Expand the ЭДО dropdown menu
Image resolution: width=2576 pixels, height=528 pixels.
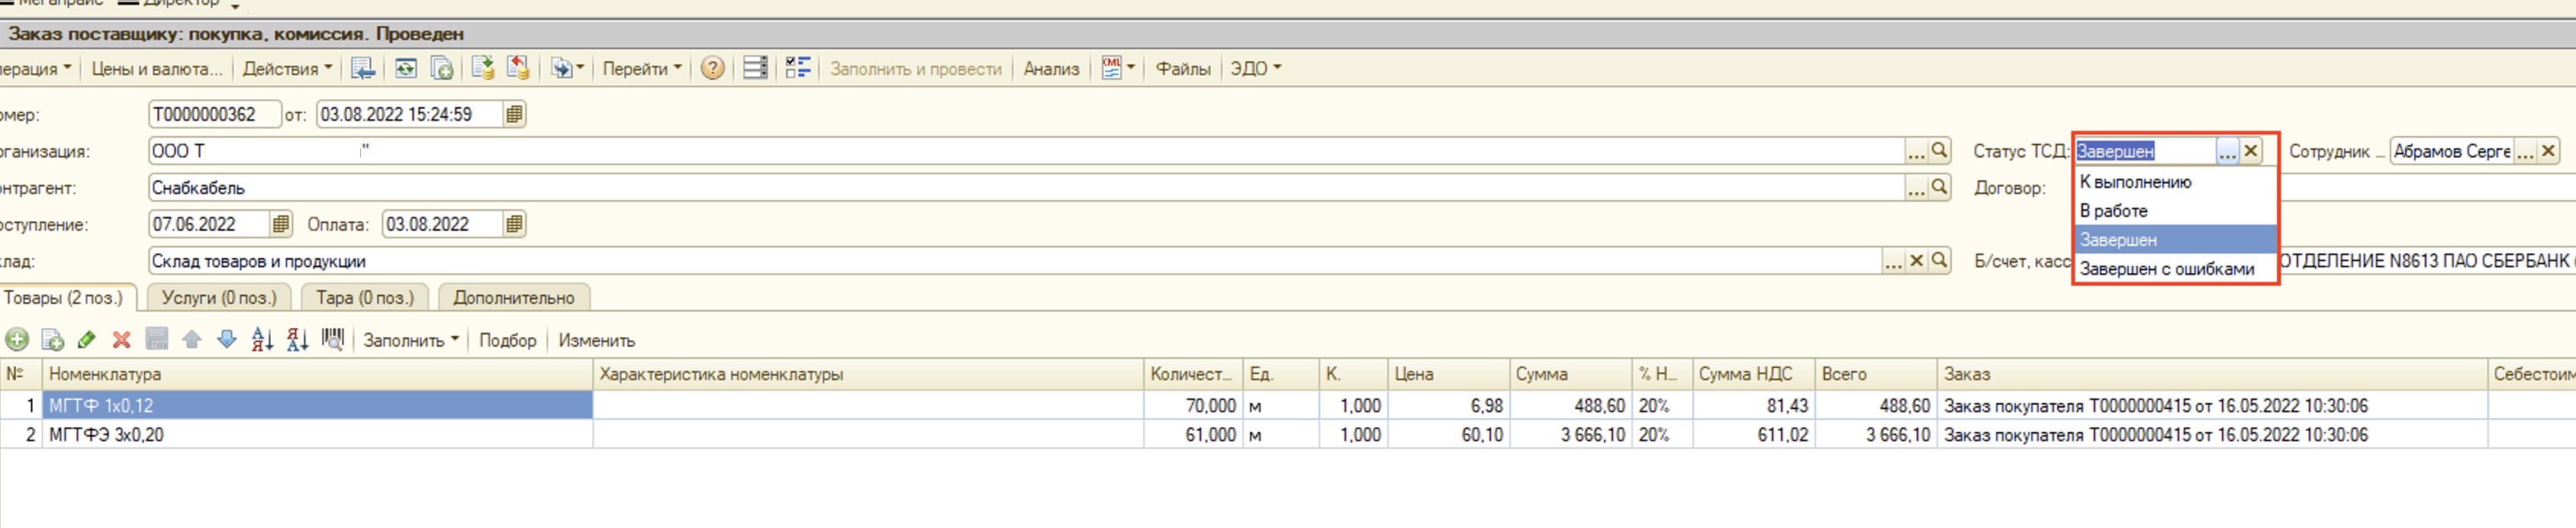pyautogui.click(x=1255, y=68)
